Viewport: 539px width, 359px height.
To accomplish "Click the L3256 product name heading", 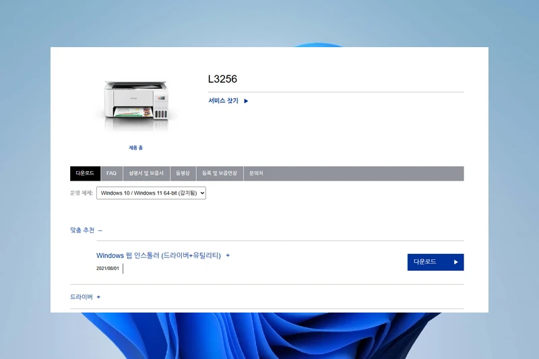I will tap(222, 79).
